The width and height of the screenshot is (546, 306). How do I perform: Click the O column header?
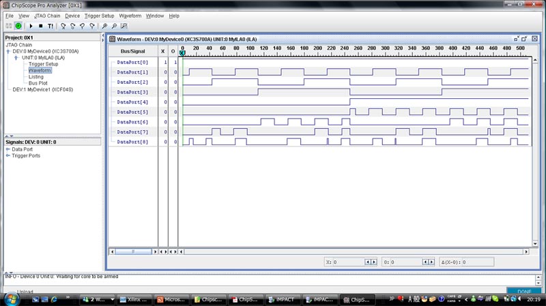[x=173, y=51]
